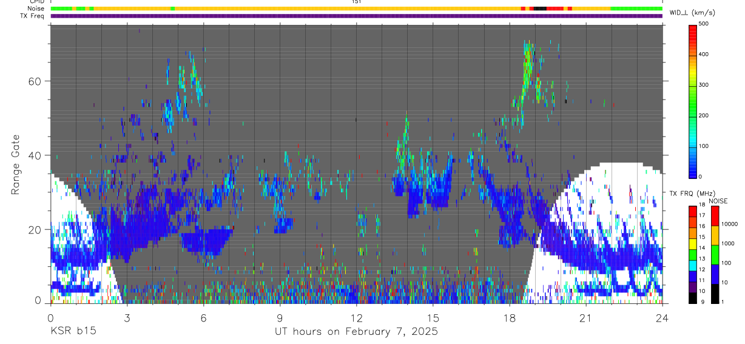Select the 13 tick on the TX FRQ legend

(701, 258)
